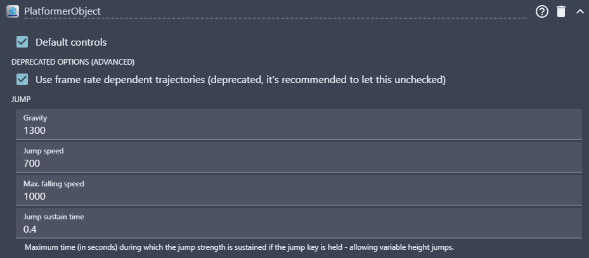Click the Deprecated Options (Advanced) heading
589x258 pixels.
tap(73, 62)
